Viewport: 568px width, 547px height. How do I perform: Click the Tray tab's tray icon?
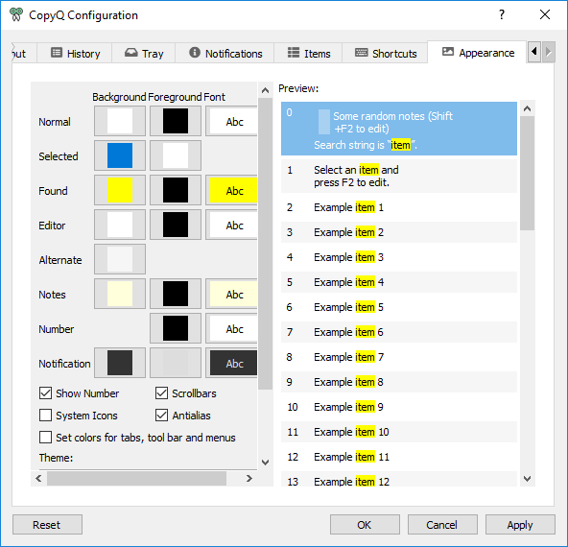(x=130, y=53)
